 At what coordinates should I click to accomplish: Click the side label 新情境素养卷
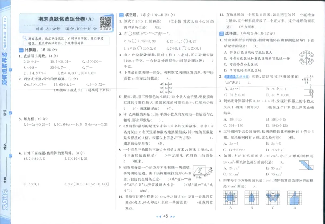(x=4, y=69)
